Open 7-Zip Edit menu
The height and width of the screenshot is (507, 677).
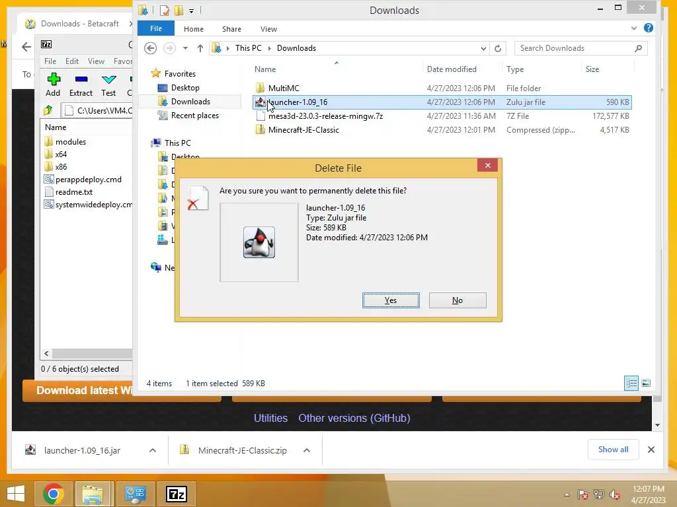coord(71,61)
